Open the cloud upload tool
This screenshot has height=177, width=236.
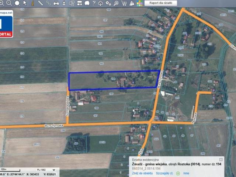click(100, 3)
